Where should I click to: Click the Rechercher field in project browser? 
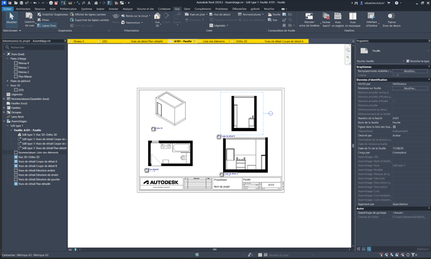[34, 47]
